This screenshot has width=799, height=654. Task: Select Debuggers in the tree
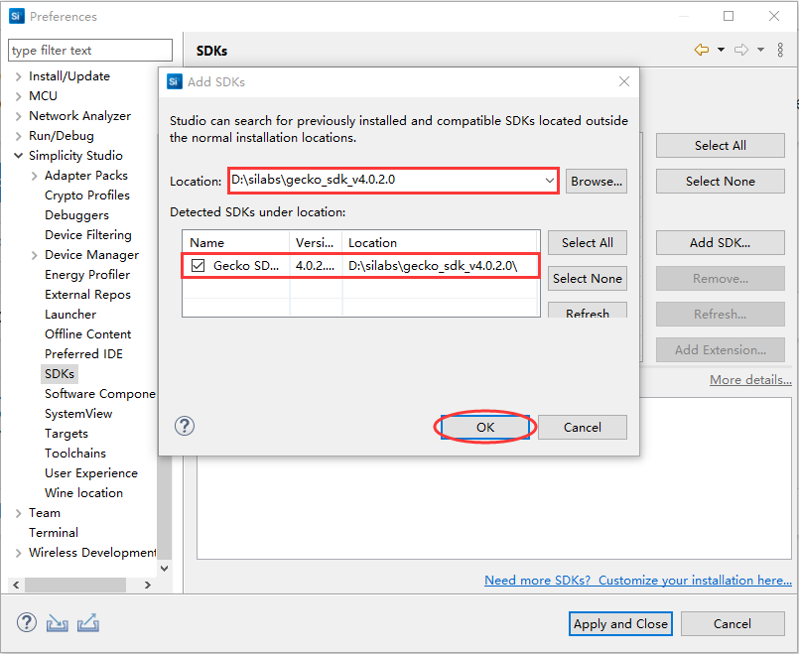click(77, 215)
